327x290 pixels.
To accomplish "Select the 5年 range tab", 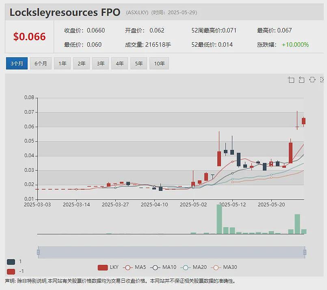I will click(x=139, y=63).
